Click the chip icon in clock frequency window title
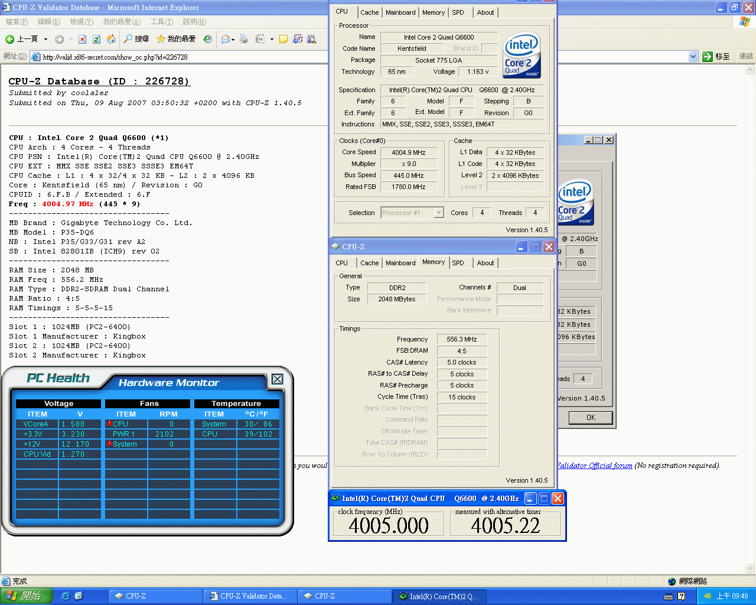Image resolution: width=756 pixels, height=605 pixels. [x=335, y=498]
